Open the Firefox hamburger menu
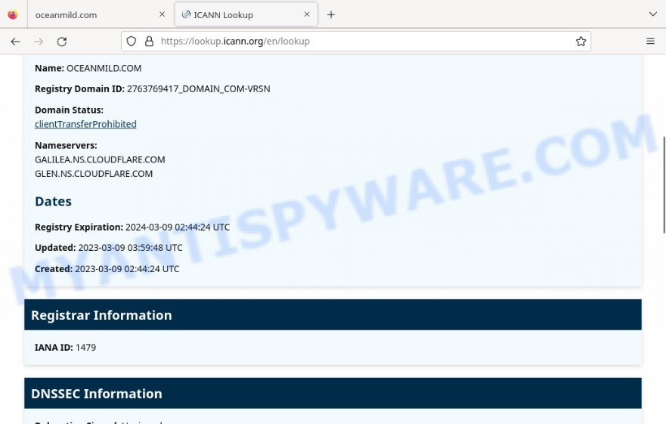 pyautogui.click(x=650, y=42)
